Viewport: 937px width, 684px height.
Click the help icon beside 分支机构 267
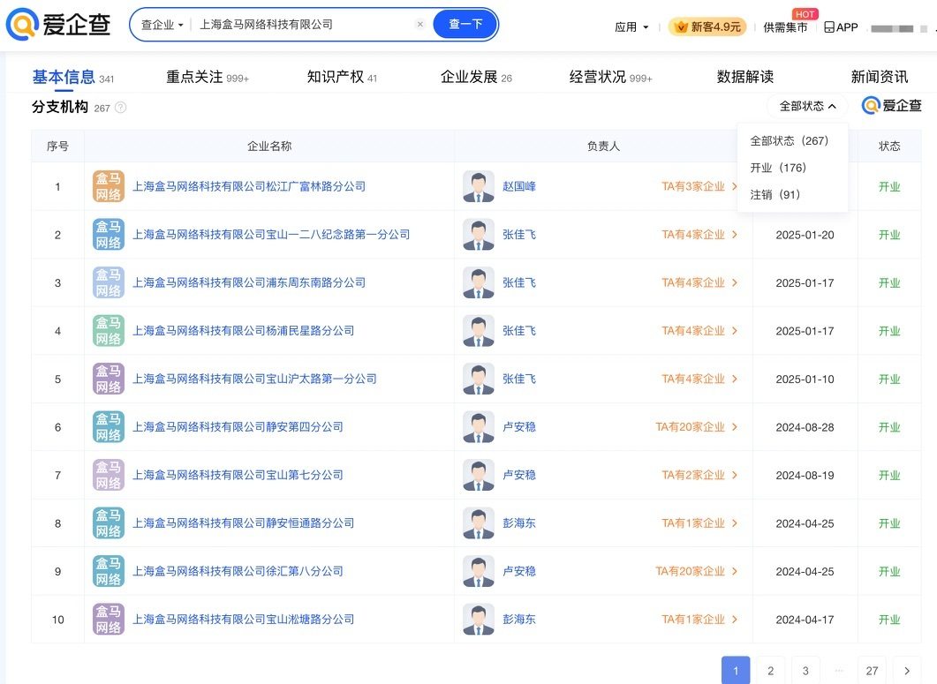point(121,108)
